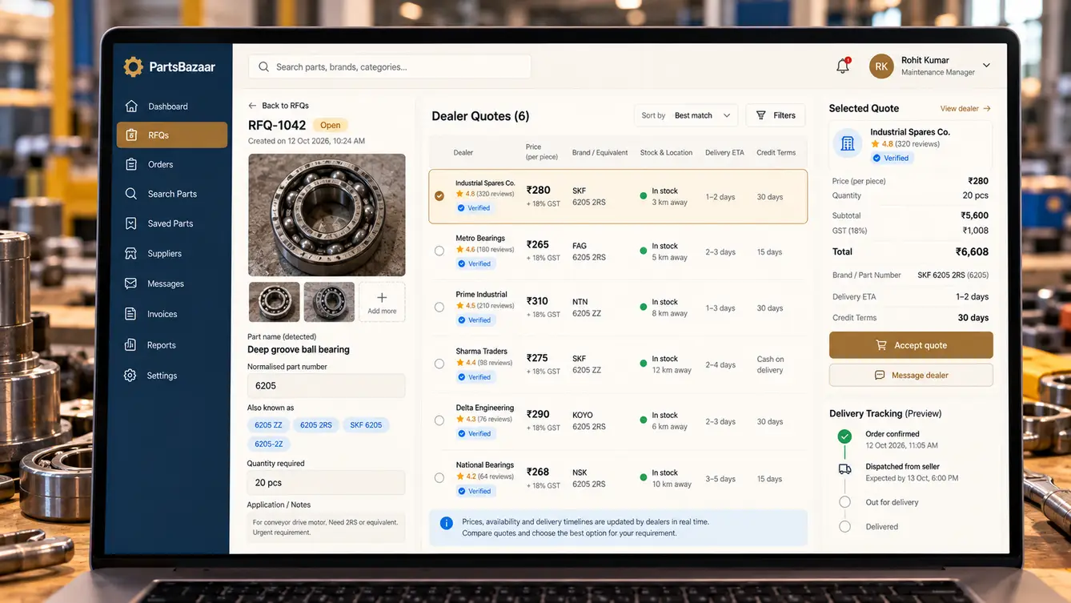Select the Delta Engineering quote radio button
Image resolution: width=1071 pixels, height=603 pixels.
pyautogui.click(x=439, y=420)
